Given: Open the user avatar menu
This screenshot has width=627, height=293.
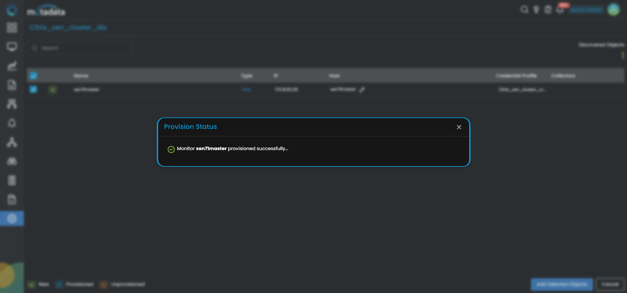Looking at the screenshot, I should point(613,9).
